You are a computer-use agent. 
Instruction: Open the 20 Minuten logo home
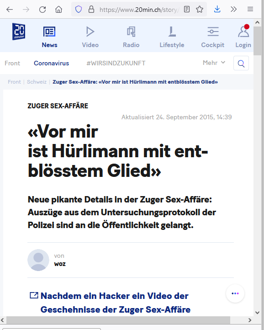coord(19,32)
